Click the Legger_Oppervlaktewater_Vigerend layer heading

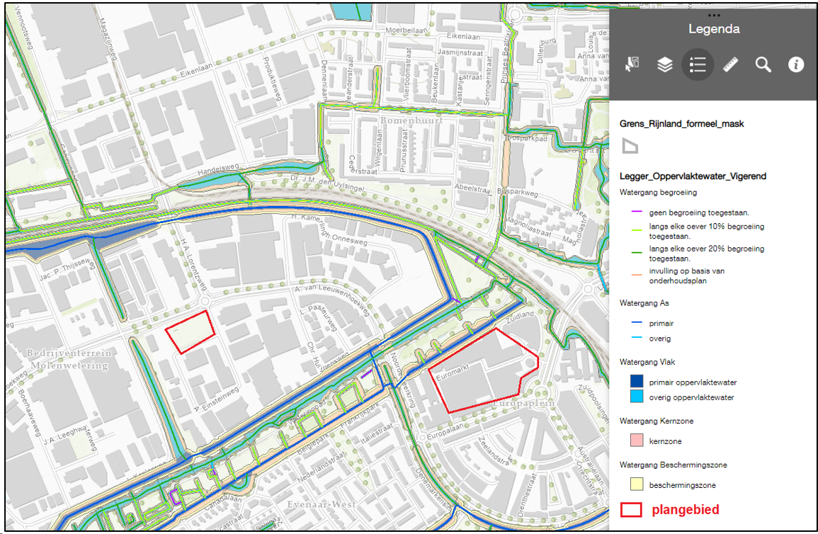click(692, 176)
